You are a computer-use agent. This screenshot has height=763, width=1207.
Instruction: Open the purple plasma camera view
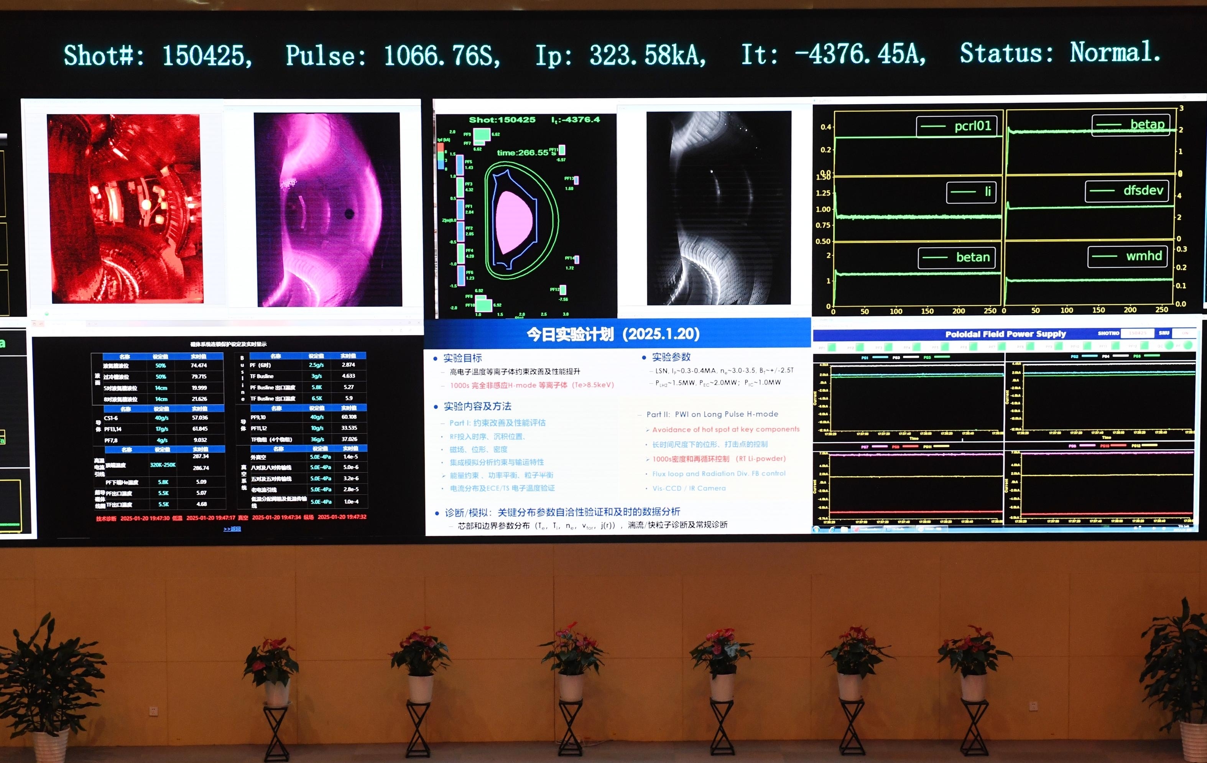coord(328,210)
